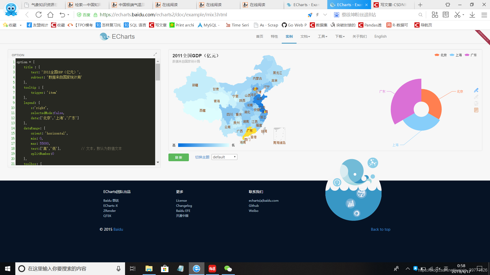Open the browser downloads icon
The image size is (490, 275).
click(472, 15)
